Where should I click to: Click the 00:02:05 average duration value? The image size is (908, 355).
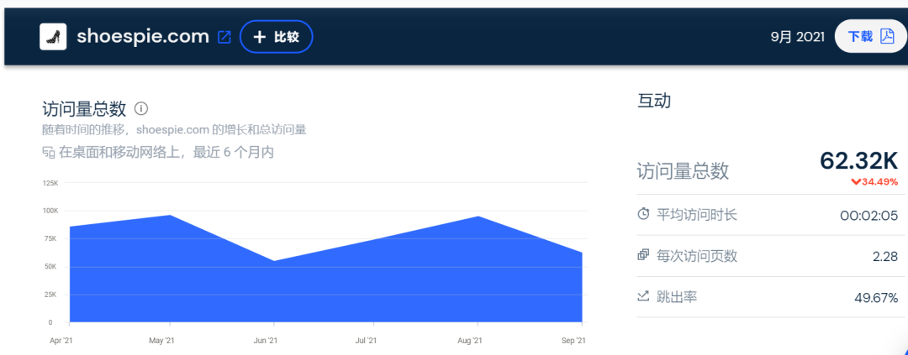[868, 216]
